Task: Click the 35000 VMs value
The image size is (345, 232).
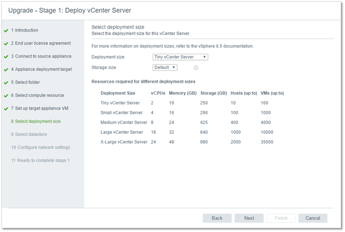Action: tap(267, 142)
